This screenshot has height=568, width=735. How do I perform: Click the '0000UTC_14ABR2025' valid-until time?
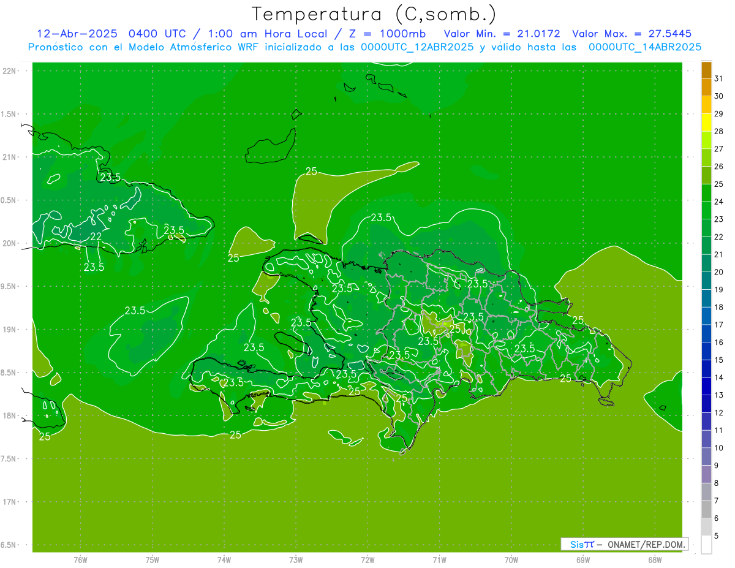(x=645, y=47)
